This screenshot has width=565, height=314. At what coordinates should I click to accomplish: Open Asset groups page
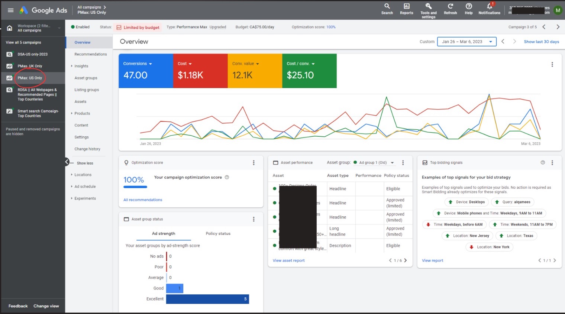point(86,78)
